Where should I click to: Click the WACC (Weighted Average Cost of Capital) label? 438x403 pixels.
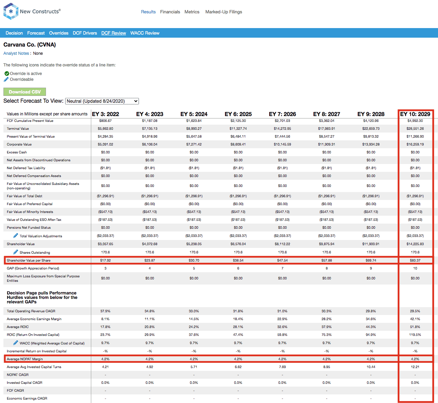click(x=52, y=343)
